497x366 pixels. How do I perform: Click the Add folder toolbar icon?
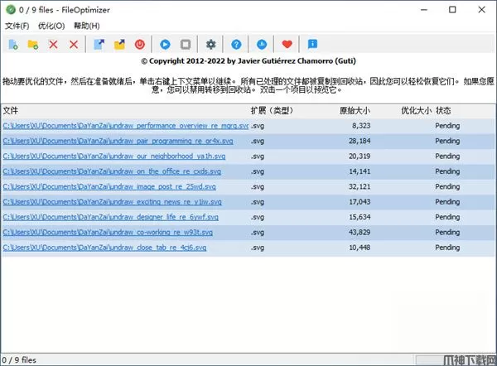pyautogui.click(x=33, y=44)
